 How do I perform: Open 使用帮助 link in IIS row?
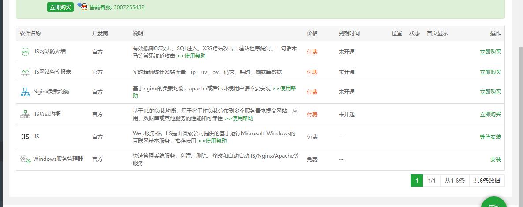[213, 140]
